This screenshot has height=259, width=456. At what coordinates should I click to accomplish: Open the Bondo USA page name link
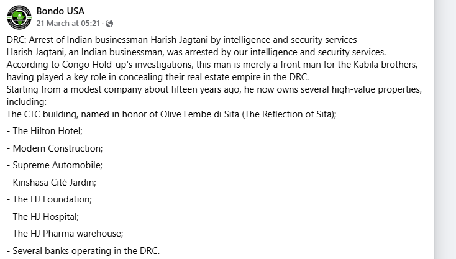point(60,11)
